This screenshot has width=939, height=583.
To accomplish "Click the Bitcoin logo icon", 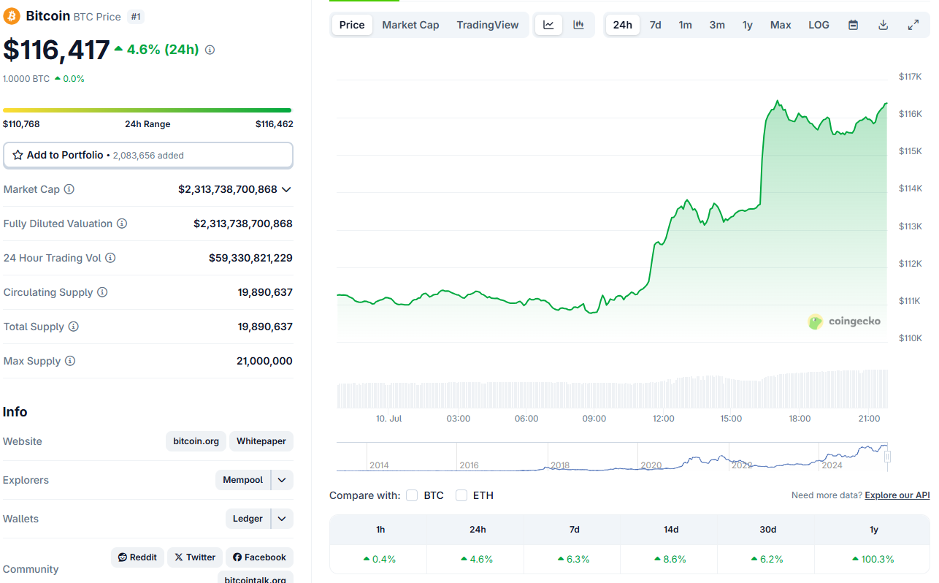I will (12, 15).
